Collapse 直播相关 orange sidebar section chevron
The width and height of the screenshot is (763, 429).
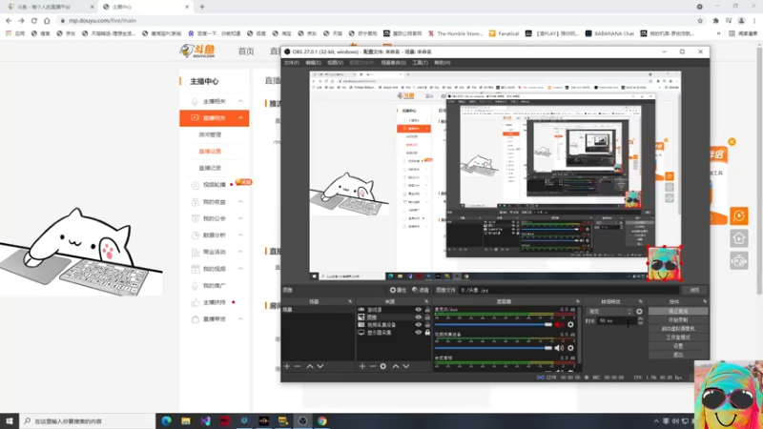pyautogui.click(x=240, y=117)
